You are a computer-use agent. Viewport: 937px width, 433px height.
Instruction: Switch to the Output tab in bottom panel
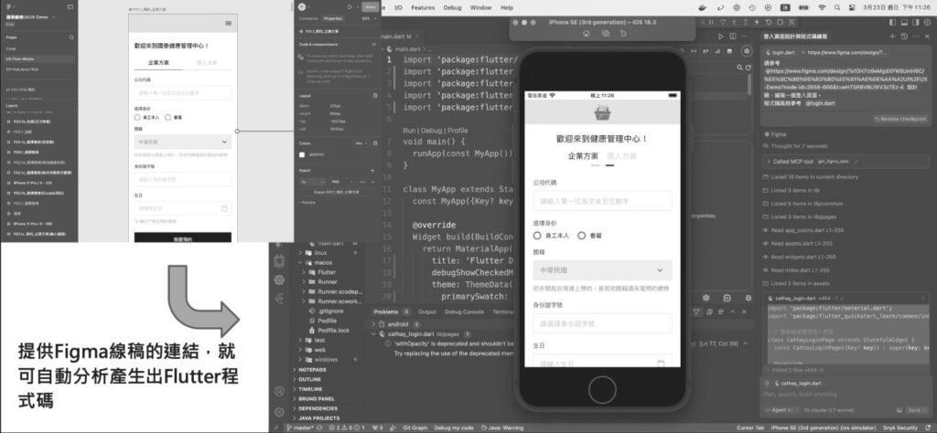426,312
